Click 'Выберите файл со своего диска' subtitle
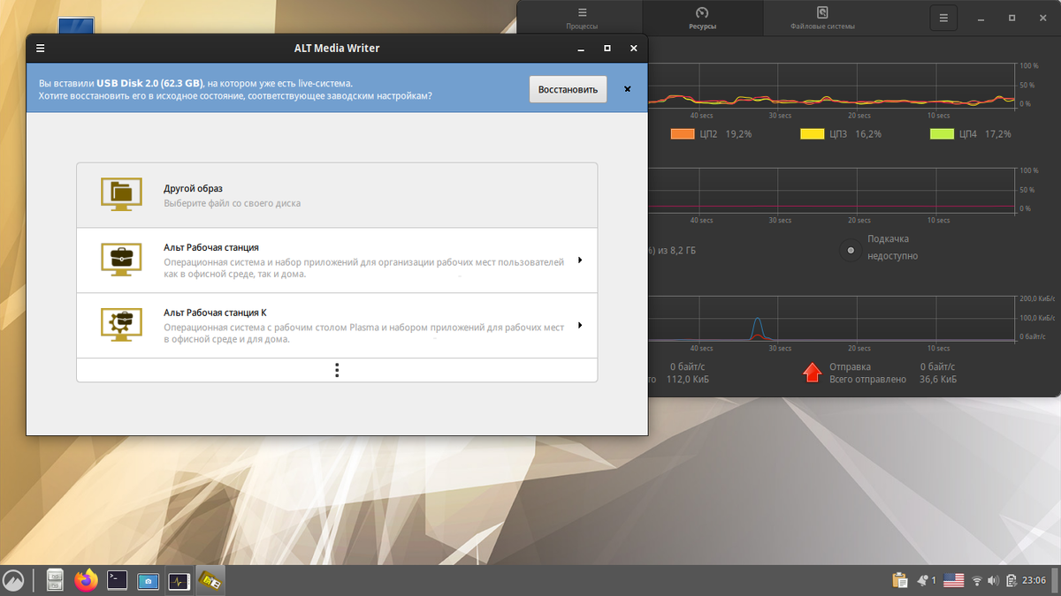Screen dimensions: 1061x596 [x=232, y=203]
